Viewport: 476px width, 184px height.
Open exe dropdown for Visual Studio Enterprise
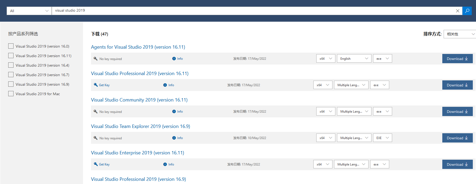[380, 164]
